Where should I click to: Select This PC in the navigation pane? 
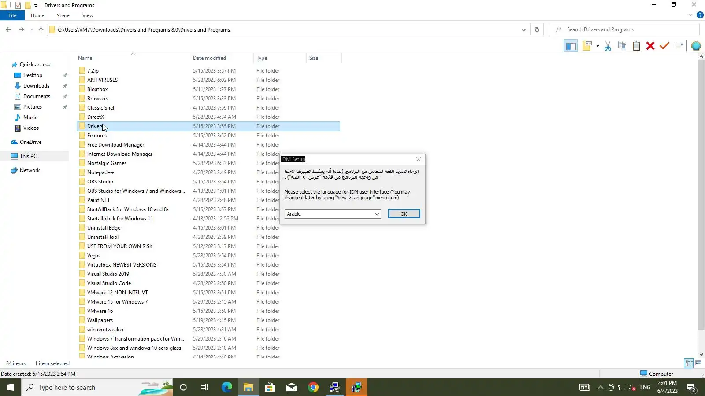(x=28, y=156)
